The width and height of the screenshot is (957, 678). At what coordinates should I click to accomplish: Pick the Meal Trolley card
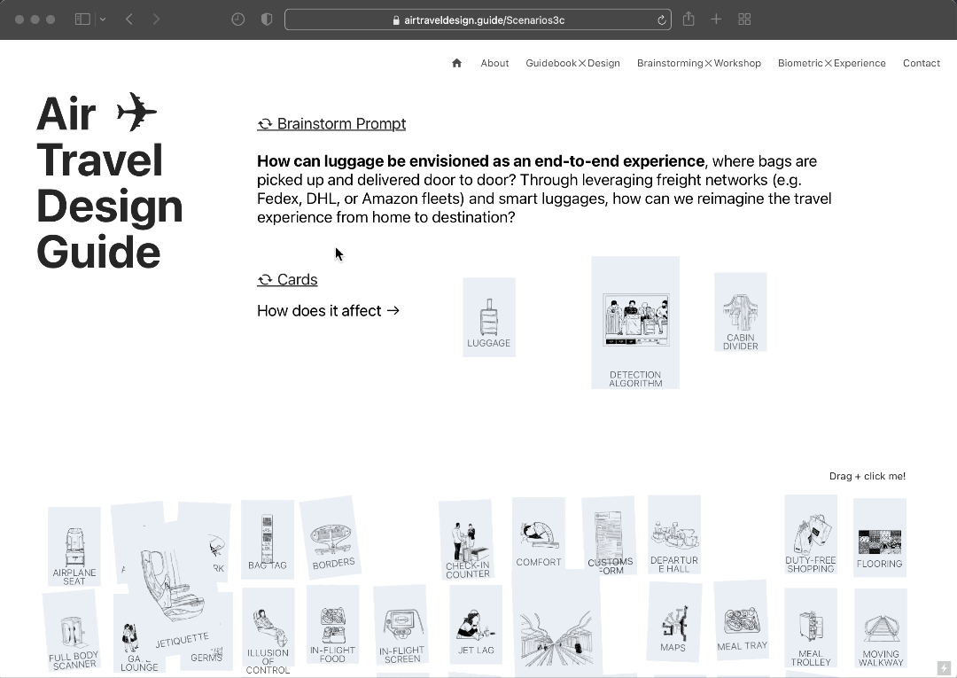[x=811, y=628]
